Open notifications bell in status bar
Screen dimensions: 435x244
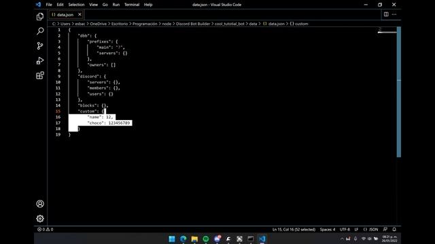tap(394, 229)
